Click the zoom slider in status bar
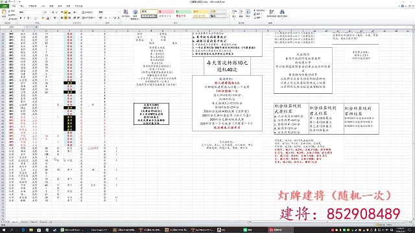Screen dimensions: 415x233 coord(403,225)
